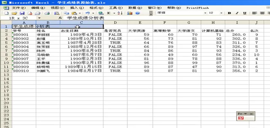The width and height of the screenshot is (270, 128).
Task: Click the Open folder icon in the toolbar
Action: (x=14, y=13)
